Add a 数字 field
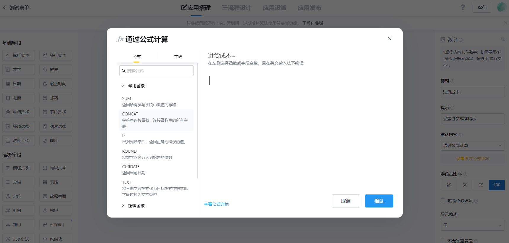The width and height of the screenshot is (509, 243). [19, 70]
